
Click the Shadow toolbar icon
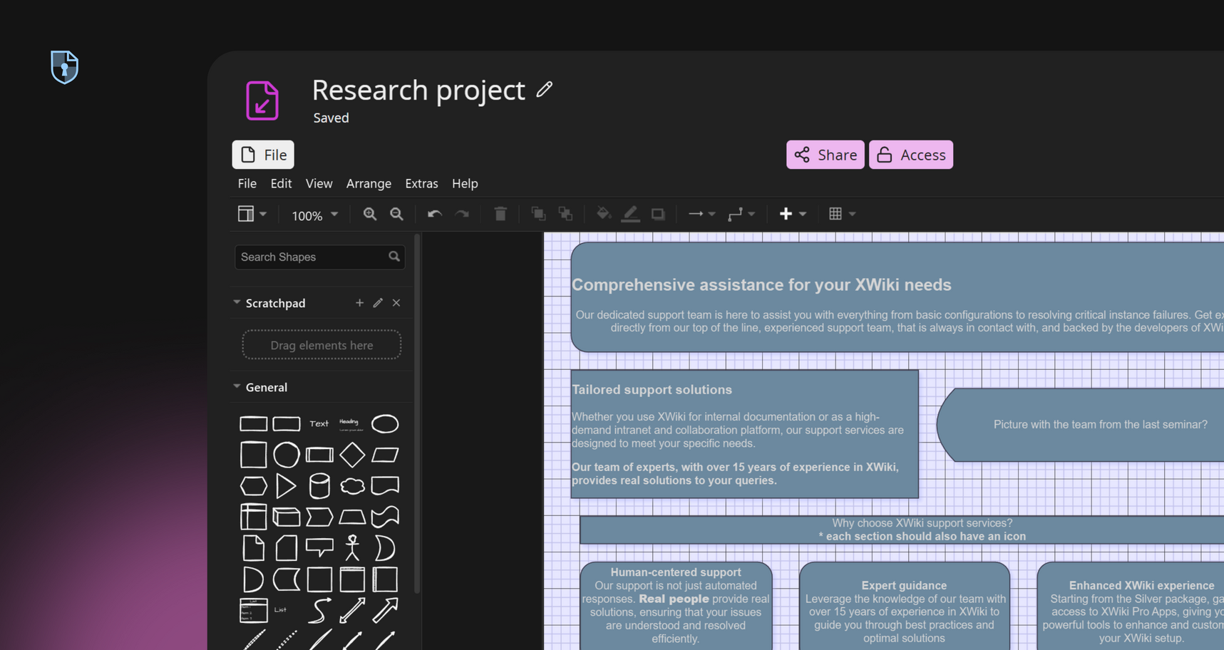pos(657,214)
